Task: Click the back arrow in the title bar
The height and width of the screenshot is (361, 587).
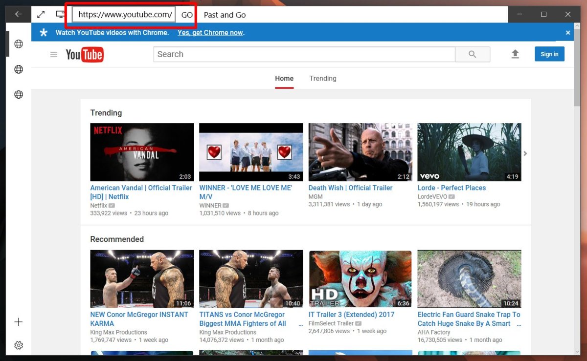Action: 18,14
